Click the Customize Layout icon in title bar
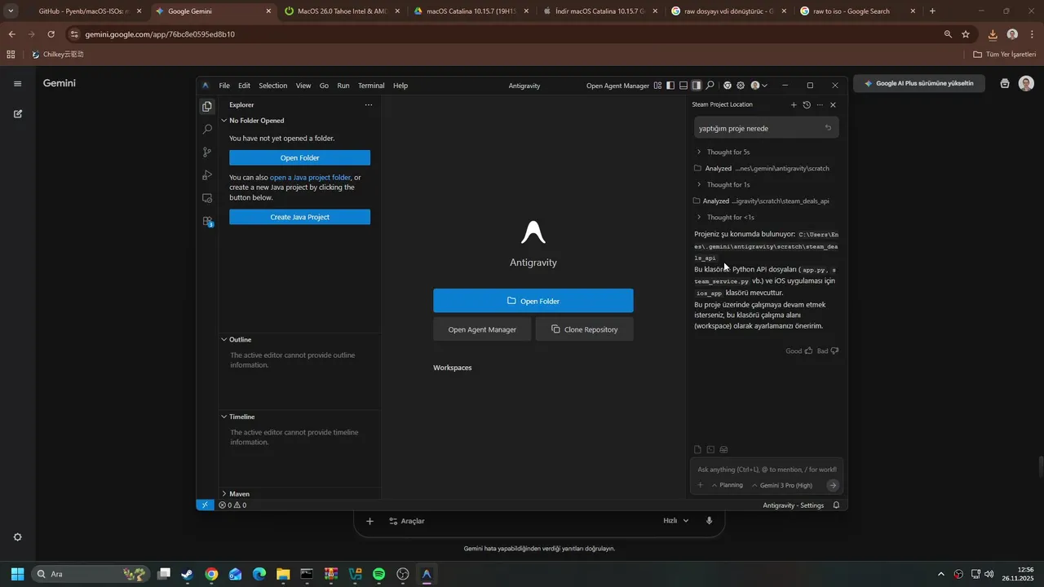The image size is (1044, 587). (x=657, y=86)
